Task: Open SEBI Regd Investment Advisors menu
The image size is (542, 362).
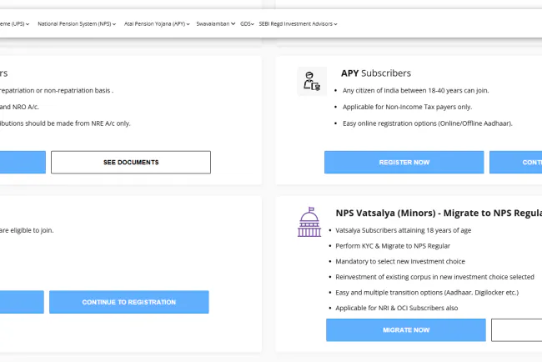Action: coord(298,24)
